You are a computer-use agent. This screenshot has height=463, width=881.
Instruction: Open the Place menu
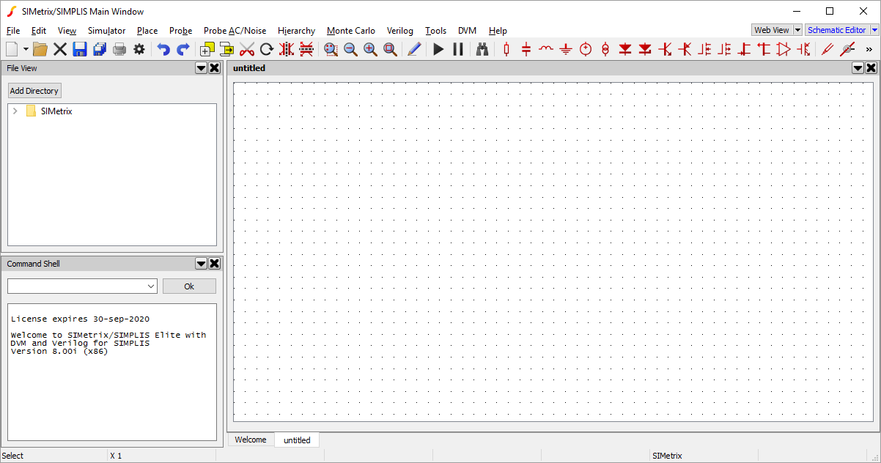click(147, 31)
